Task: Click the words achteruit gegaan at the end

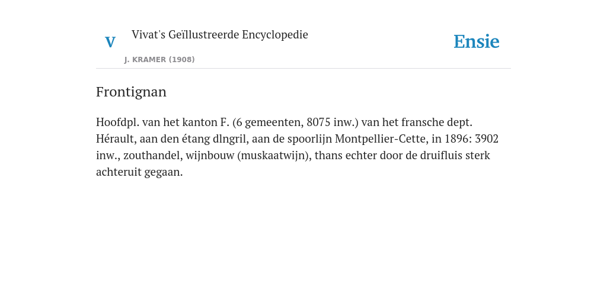Action: tap(139, 172)
